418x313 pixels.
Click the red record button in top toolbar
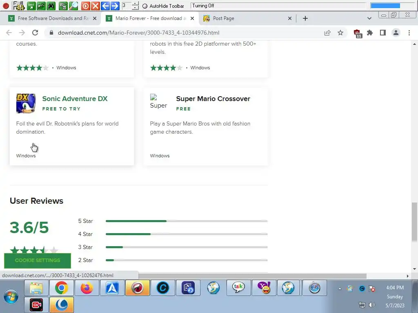pos(6,6)
